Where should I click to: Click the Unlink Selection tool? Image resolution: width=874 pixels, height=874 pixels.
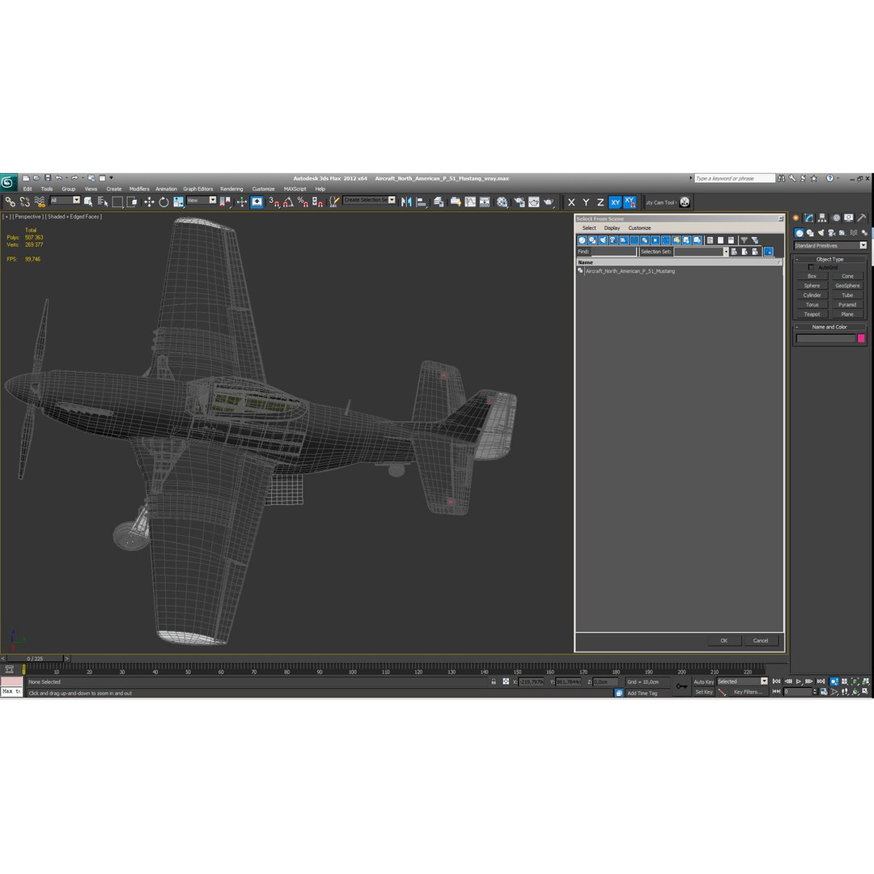pos(25,202)
